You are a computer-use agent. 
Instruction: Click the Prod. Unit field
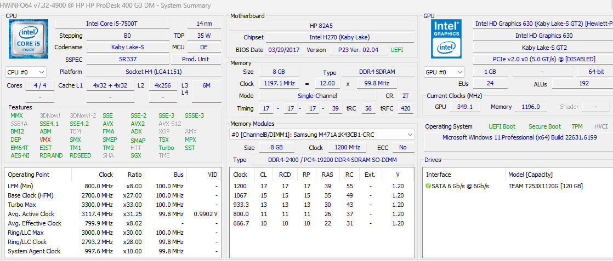(196, 59)
